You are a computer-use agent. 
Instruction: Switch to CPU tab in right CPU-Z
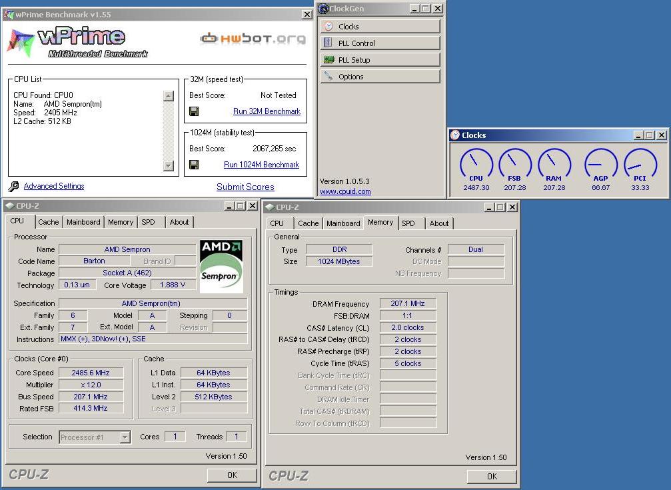277,223
